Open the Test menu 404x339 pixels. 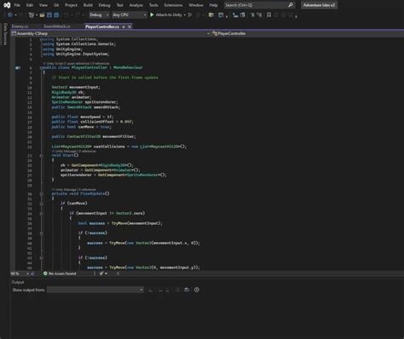(120, 5)
